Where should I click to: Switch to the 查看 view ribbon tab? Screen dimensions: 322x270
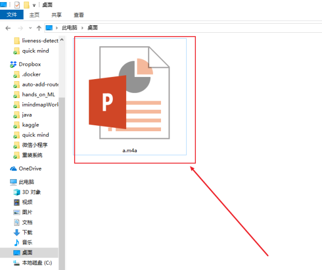pyautogui.click(x=78, y=16)
